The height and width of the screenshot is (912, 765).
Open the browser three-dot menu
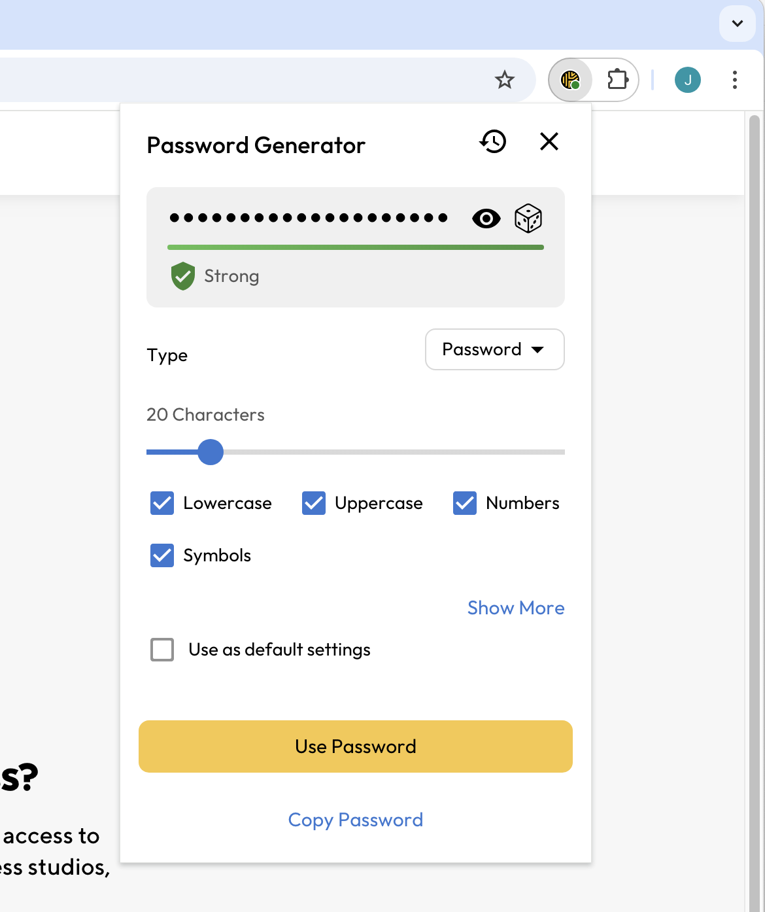coord(735,80)
